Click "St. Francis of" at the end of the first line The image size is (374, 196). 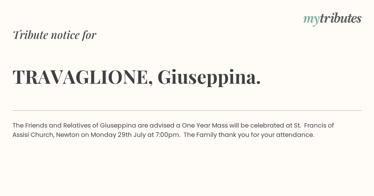click(x=314, y=125)
